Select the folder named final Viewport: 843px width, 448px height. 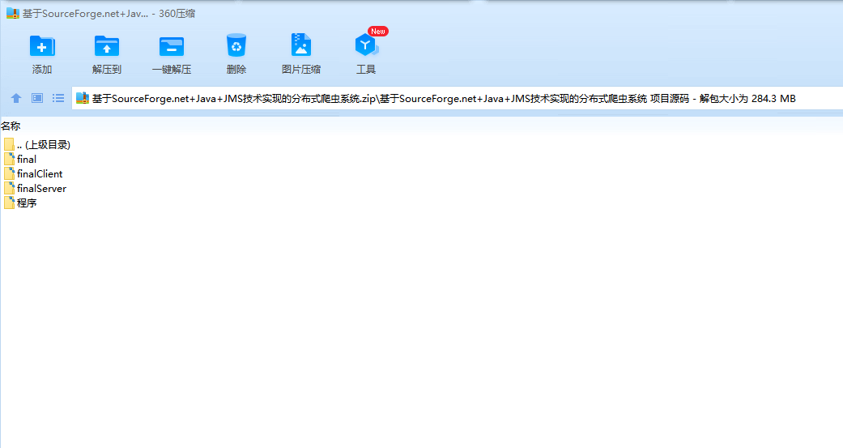tap(20, 159)
